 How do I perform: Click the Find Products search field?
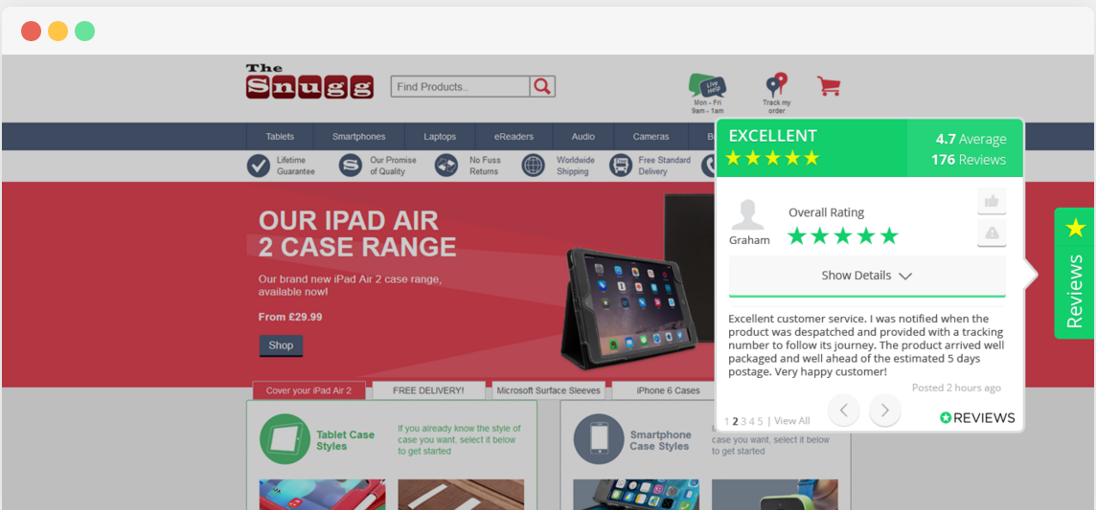coord(460,86)
